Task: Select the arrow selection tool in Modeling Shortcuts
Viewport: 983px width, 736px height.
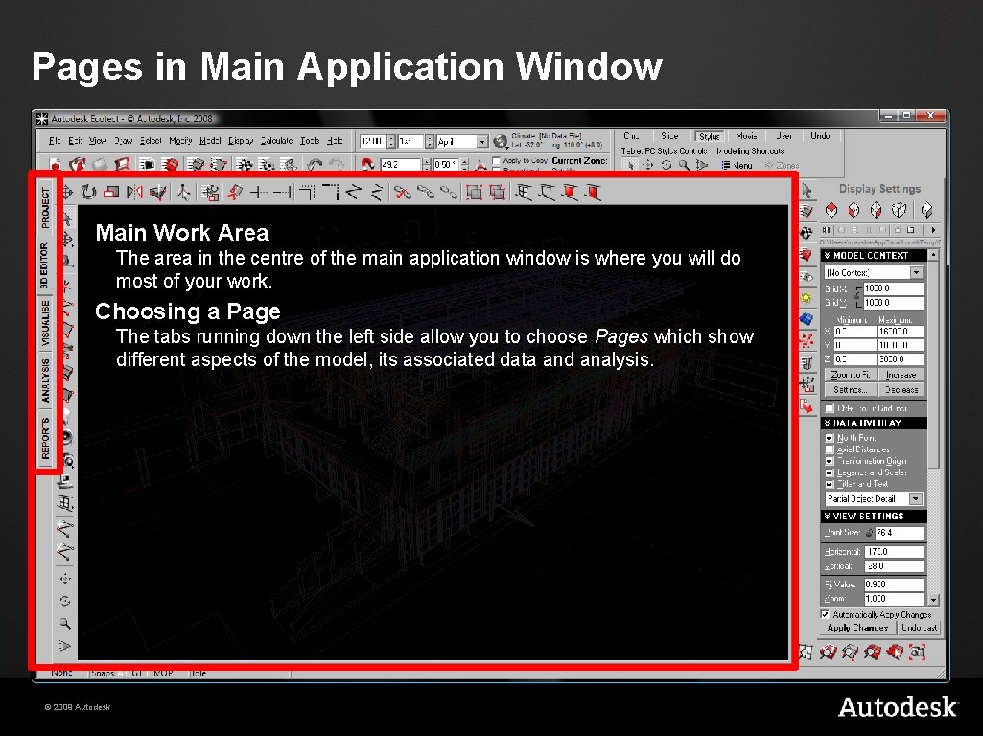Action: point(631,164)
